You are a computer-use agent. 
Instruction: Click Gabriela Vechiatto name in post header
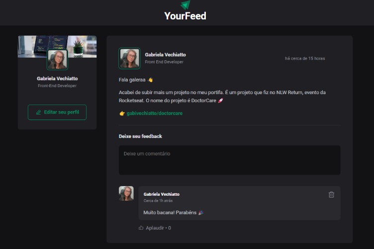pyautogui.click(x=165, y=54)
